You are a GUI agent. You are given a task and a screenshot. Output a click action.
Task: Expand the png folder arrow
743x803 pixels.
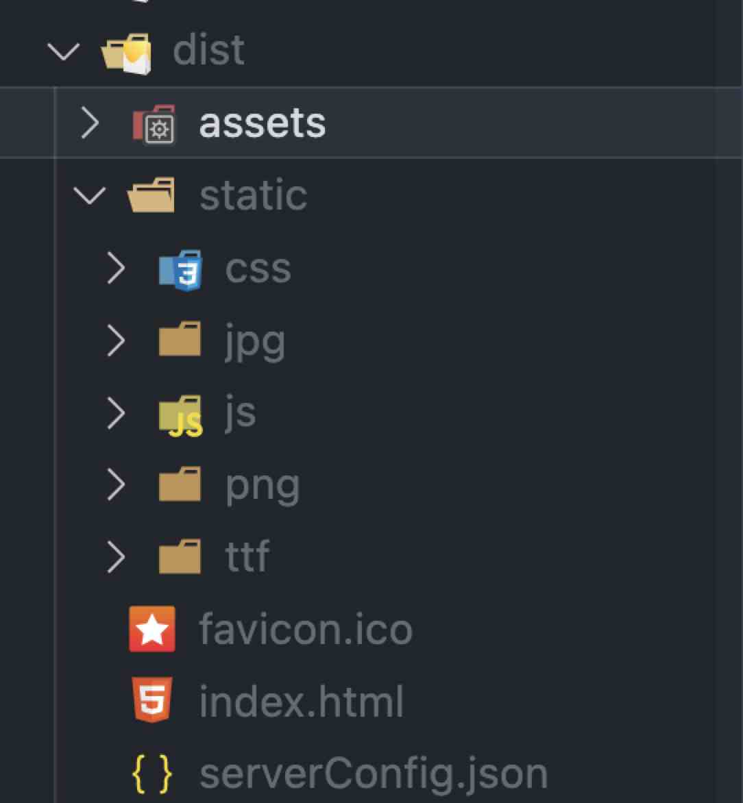click(117, 486)
